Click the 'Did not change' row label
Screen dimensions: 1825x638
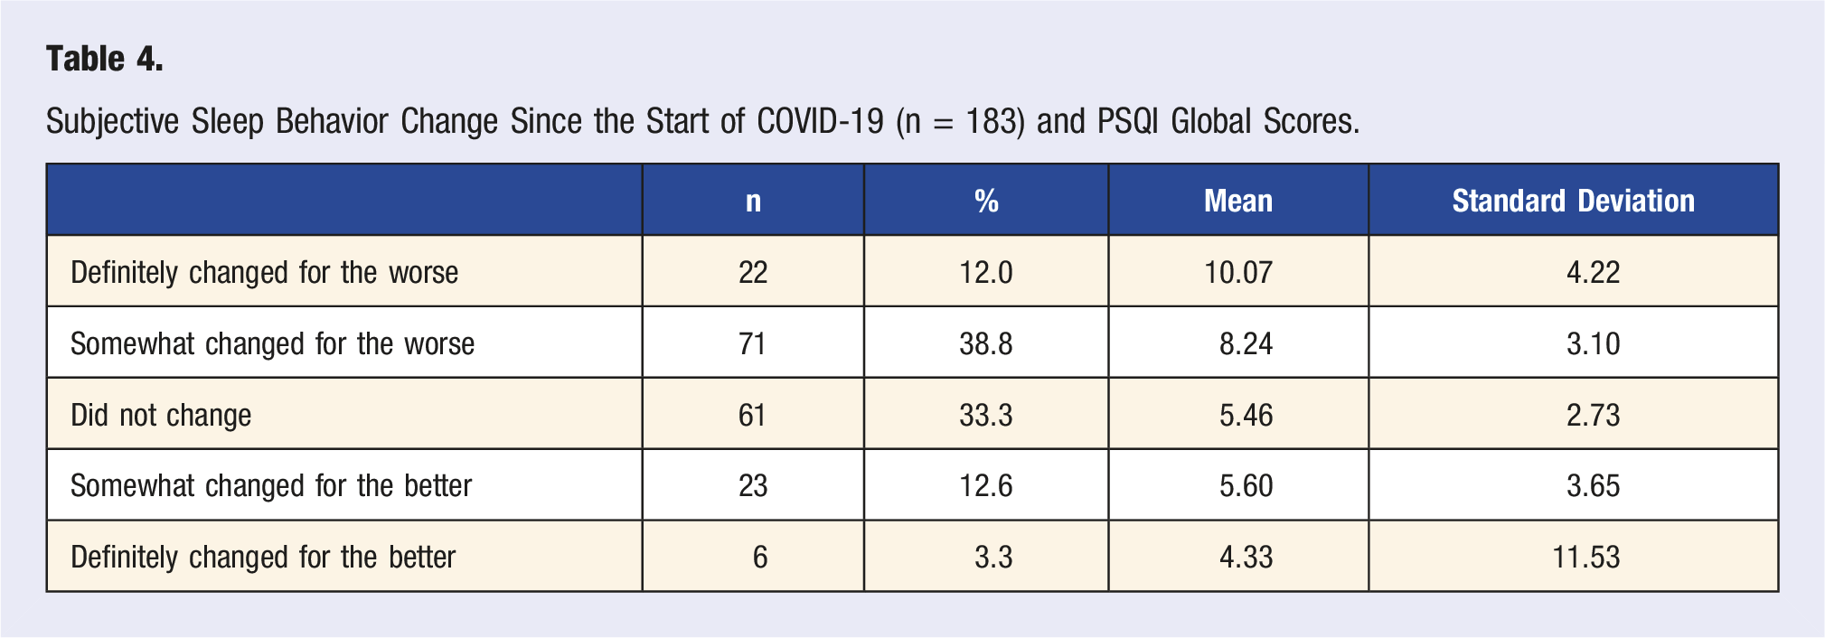coord(161,415)
